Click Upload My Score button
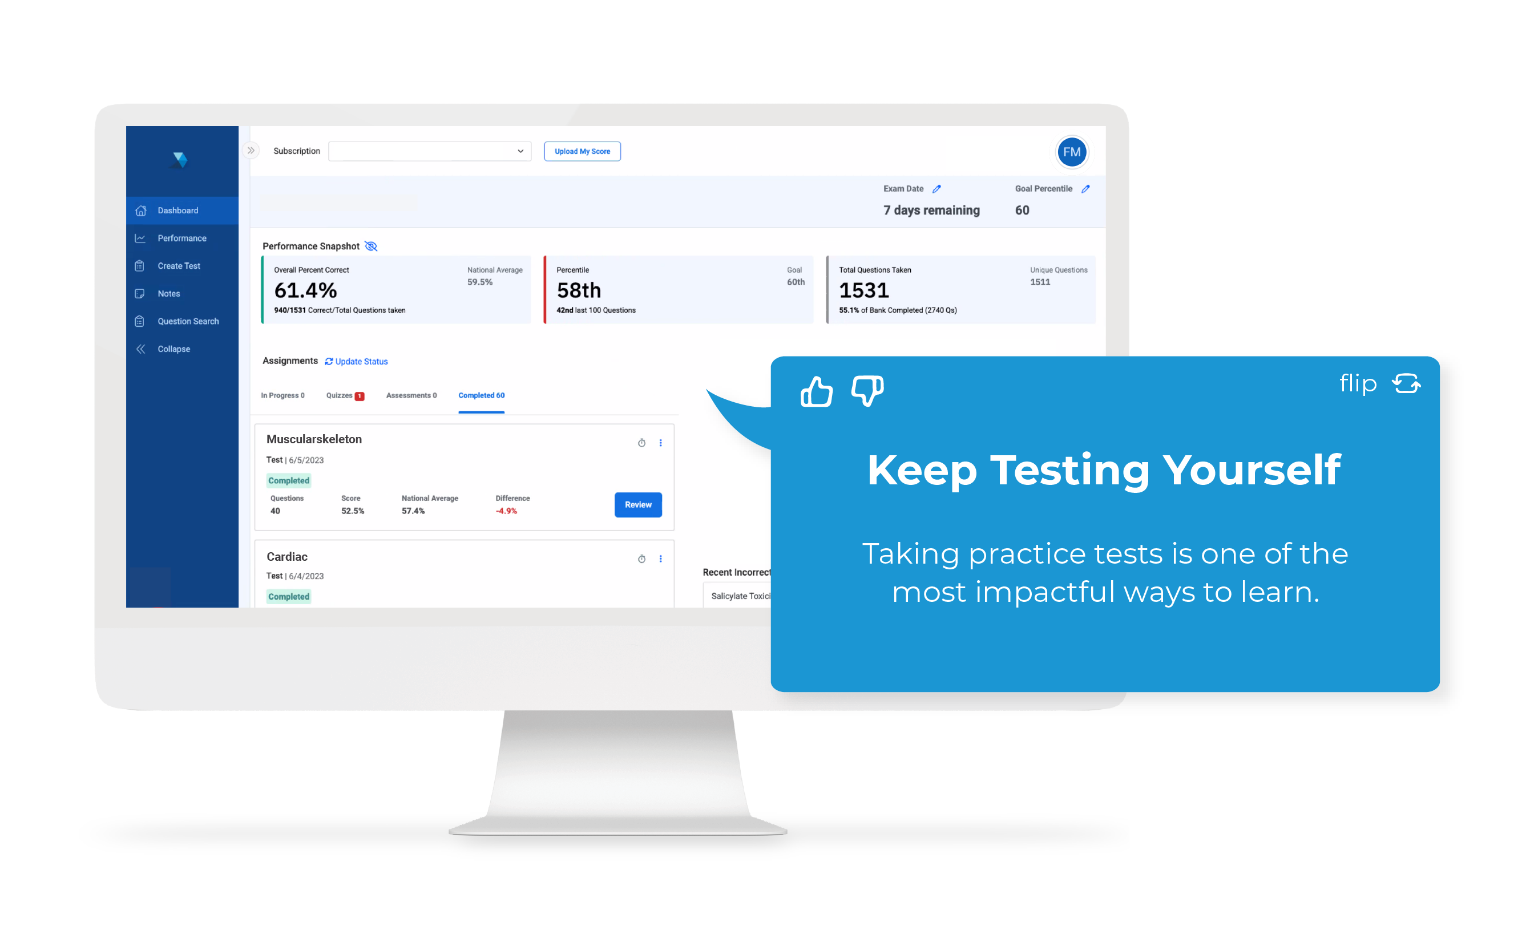1522x951 pixels. pos(582,151)
